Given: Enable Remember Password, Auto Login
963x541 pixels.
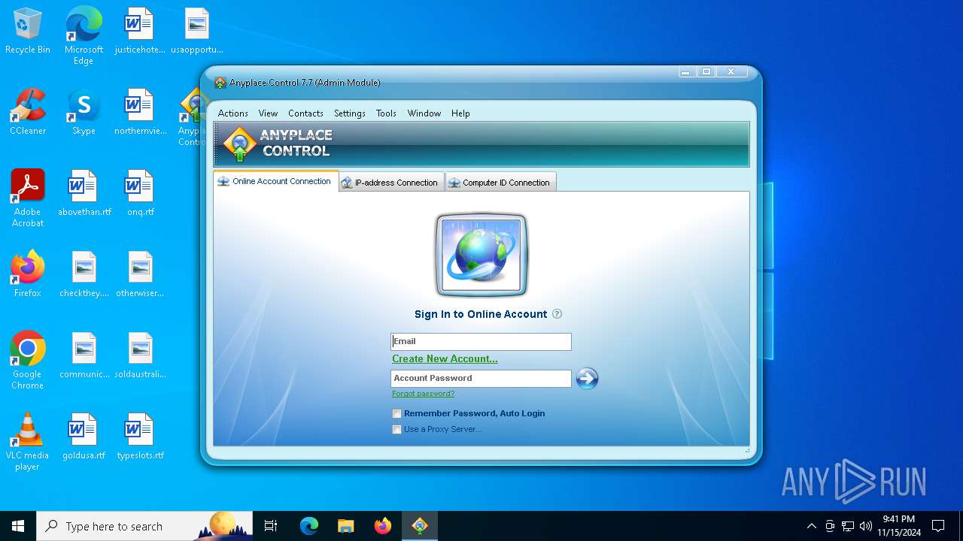Looking at the screenshot, I should (x=396, y=414).
